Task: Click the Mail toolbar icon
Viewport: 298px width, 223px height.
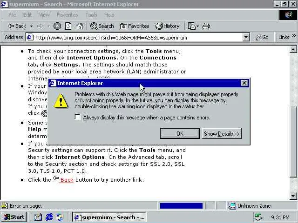Action: tap(191, 26)
